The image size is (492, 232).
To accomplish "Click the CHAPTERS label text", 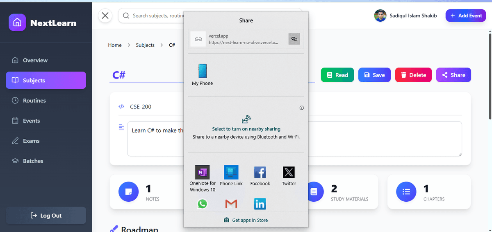I will 434,199.
